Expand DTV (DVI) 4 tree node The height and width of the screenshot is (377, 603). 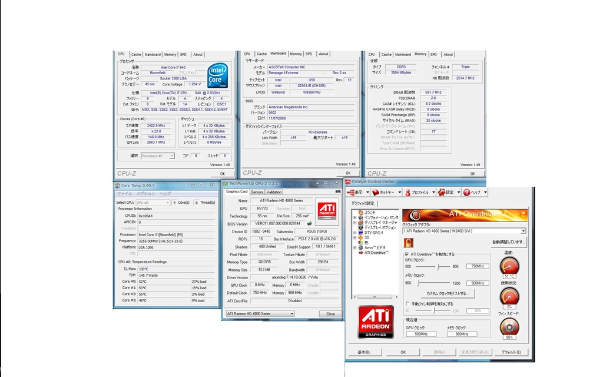pos(355,232)
